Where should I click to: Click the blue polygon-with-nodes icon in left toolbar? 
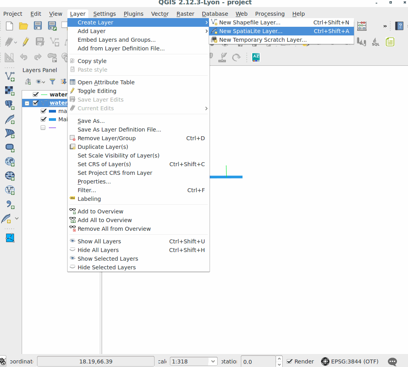10,238
